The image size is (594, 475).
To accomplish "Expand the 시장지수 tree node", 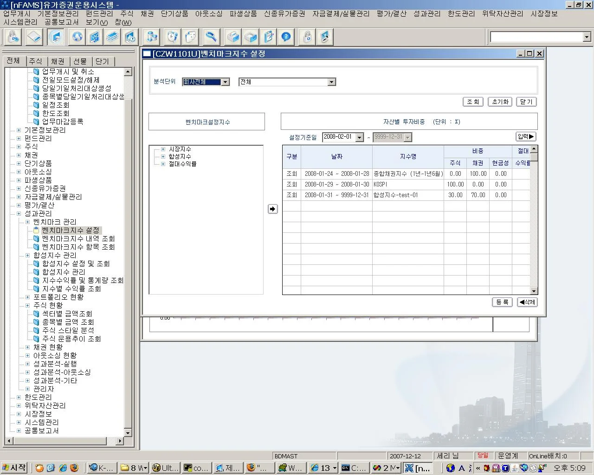I will click(x=163, y=149).
